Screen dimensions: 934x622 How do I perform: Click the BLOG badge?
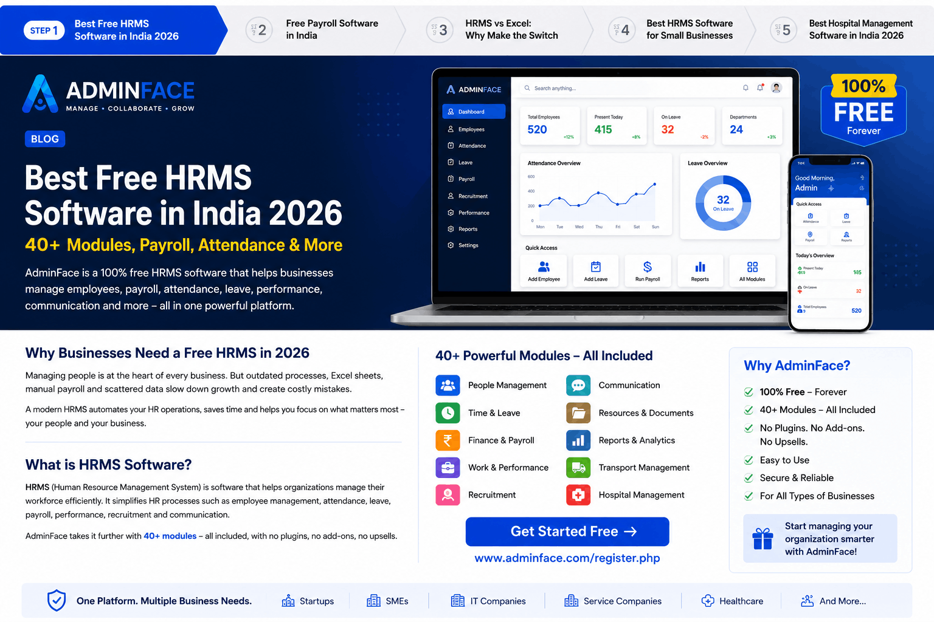point(45,139)
